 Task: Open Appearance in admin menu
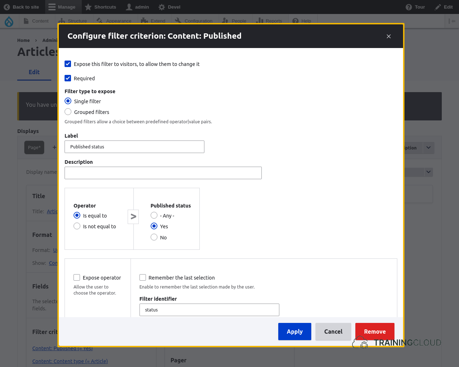[114, 21]
